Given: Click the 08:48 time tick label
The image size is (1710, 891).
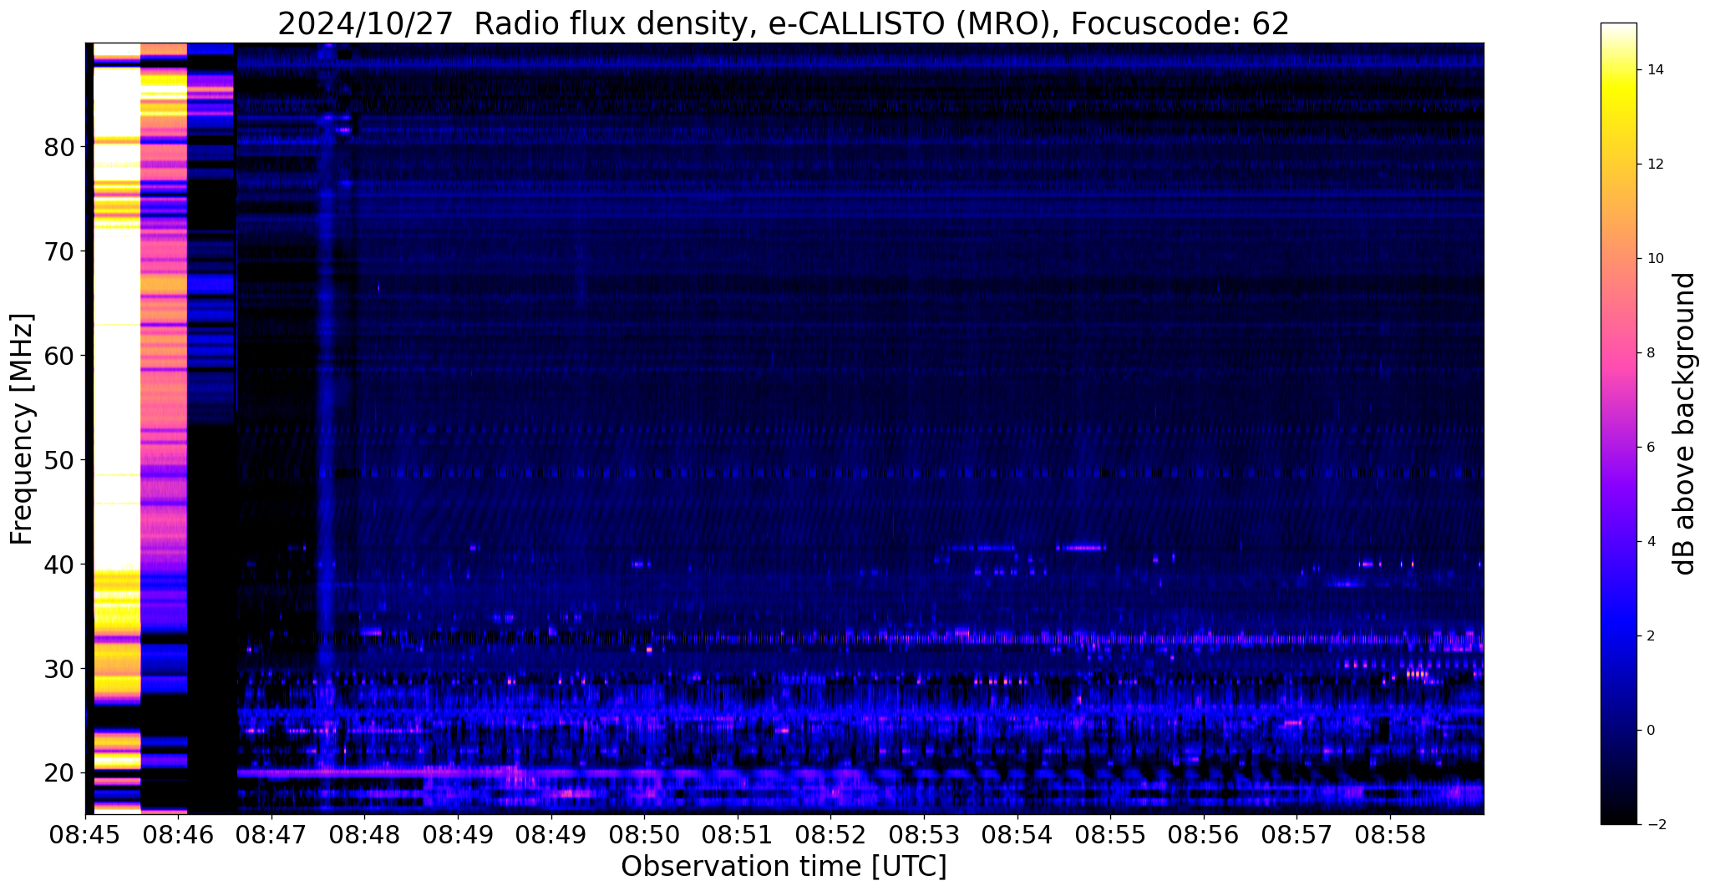Looking at the screenshot, I should click(x=364, y=835).
